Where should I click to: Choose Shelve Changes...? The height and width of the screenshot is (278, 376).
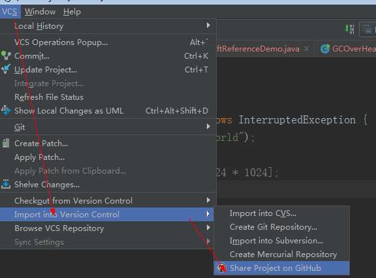pos(108,184)
